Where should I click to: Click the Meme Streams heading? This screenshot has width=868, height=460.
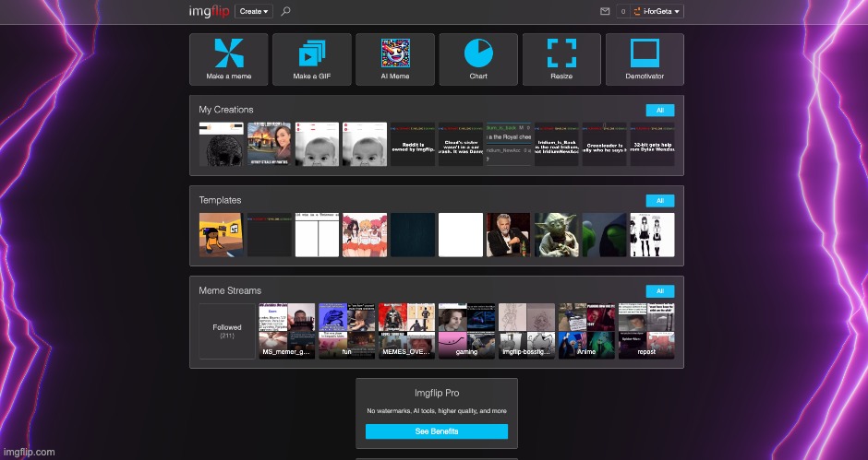(230, 290)
